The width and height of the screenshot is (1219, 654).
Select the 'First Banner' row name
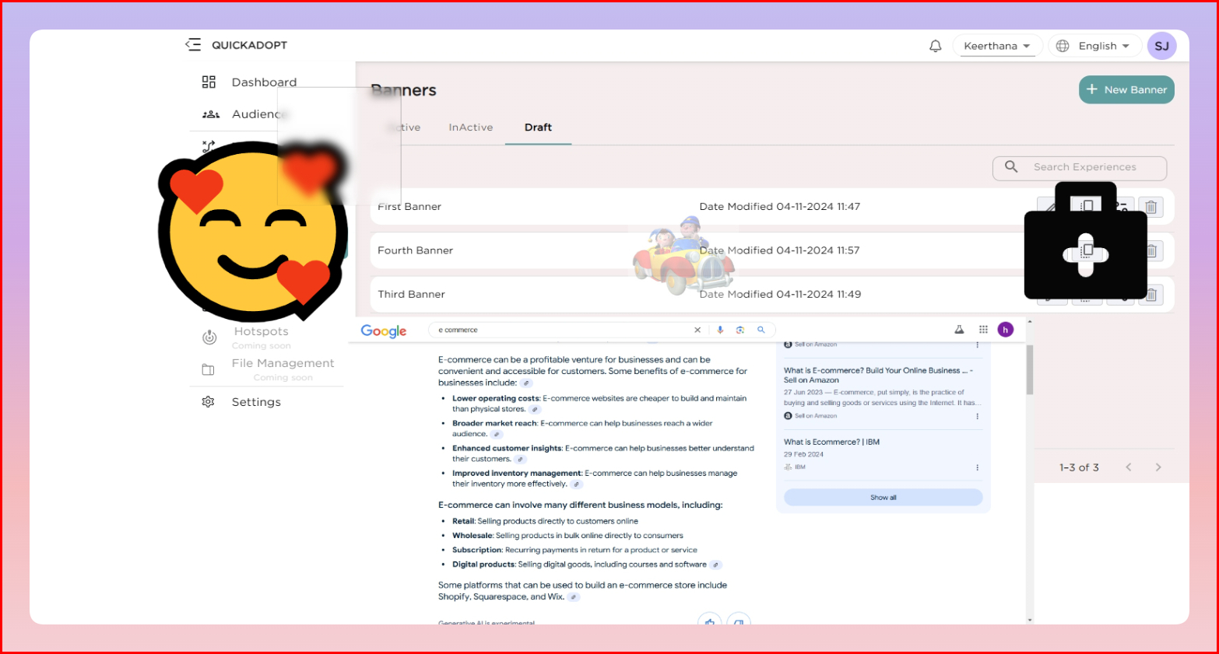click(409, 207)
